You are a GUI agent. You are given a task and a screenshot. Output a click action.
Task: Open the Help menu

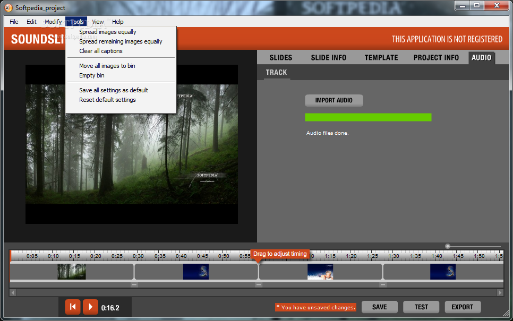(x=118, y=22)
